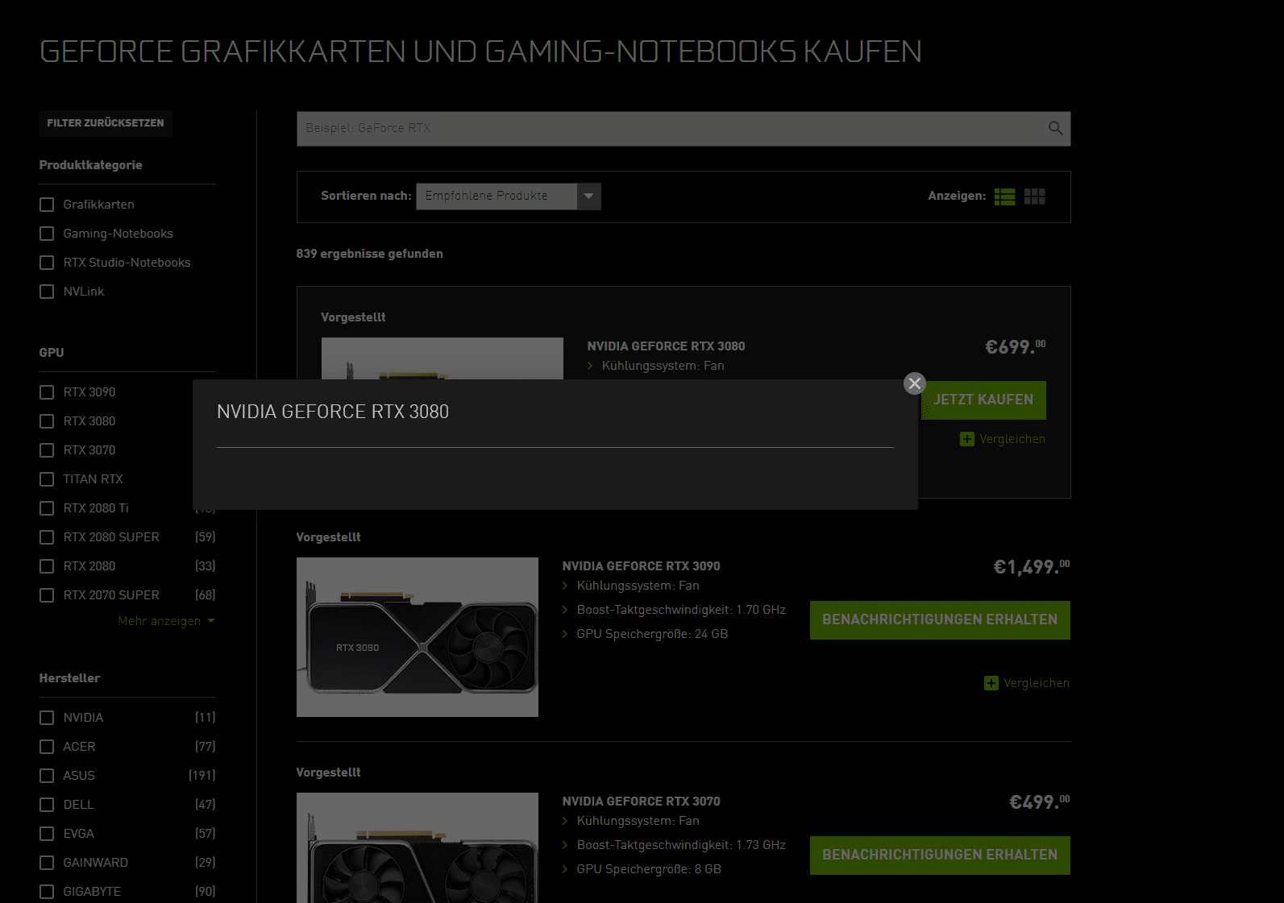Open the Sortieren nach dropdown arrow
1284x903 pixels.
pos(588,197)
